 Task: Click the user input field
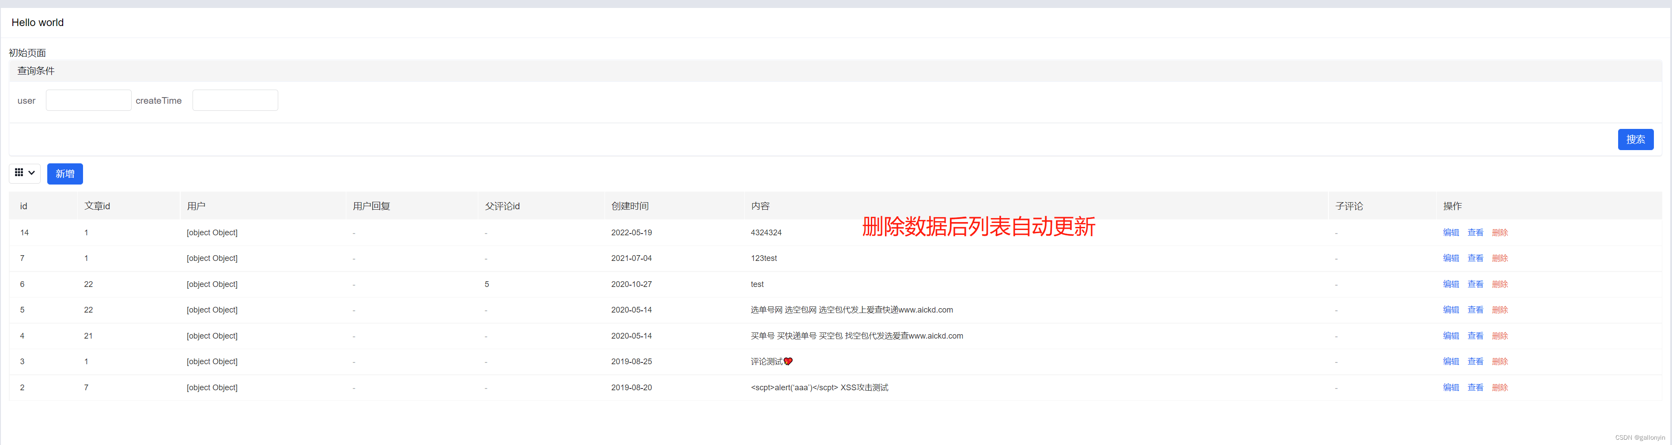click(88, 100)
